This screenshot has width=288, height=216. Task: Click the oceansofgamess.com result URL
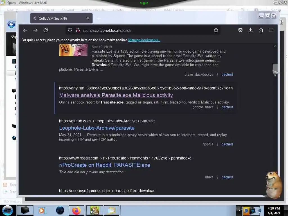pyautogui.click(x=107, y=191)
